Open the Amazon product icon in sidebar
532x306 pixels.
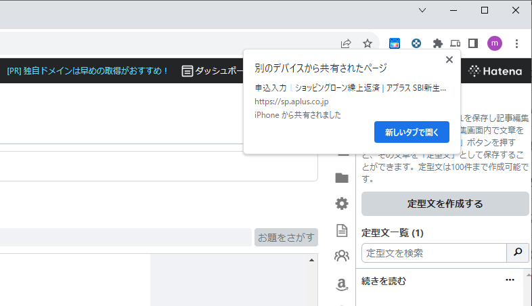(x=342, y=284)
